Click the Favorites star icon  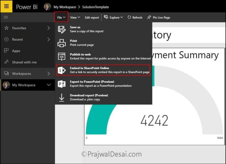click(6, 28)
